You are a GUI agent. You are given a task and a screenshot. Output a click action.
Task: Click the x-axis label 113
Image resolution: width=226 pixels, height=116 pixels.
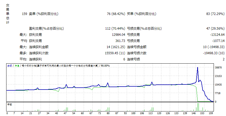point(150,113)
